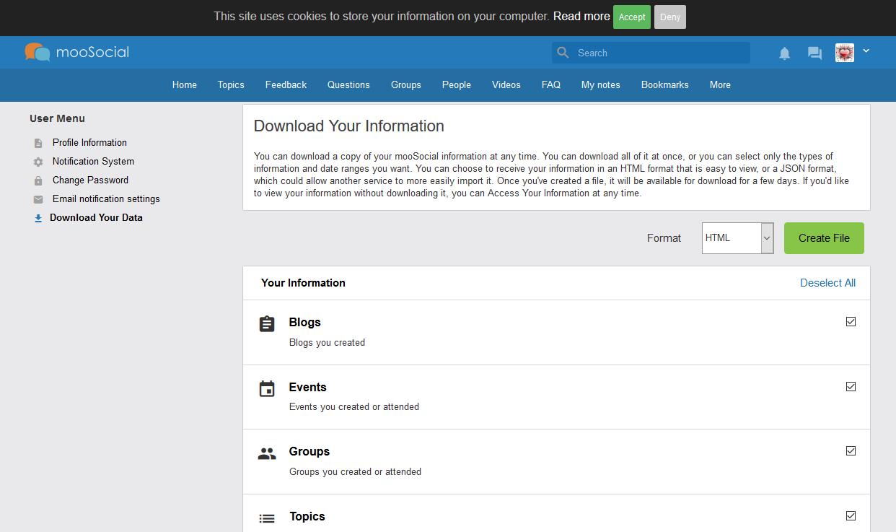Click the search magnifier icon
The height and width of the screenshot is (532, 896).
point(563,53)
